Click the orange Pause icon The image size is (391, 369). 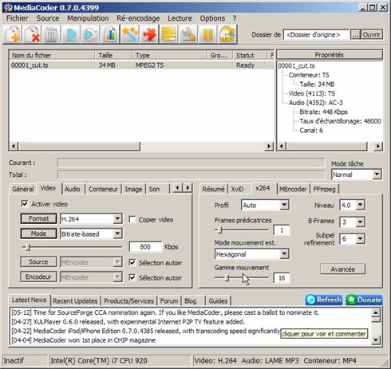point(207,34)
